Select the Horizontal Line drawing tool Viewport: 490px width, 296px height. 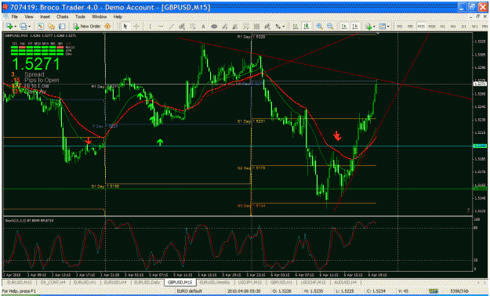pyautogui.click(x=161, y=27)
